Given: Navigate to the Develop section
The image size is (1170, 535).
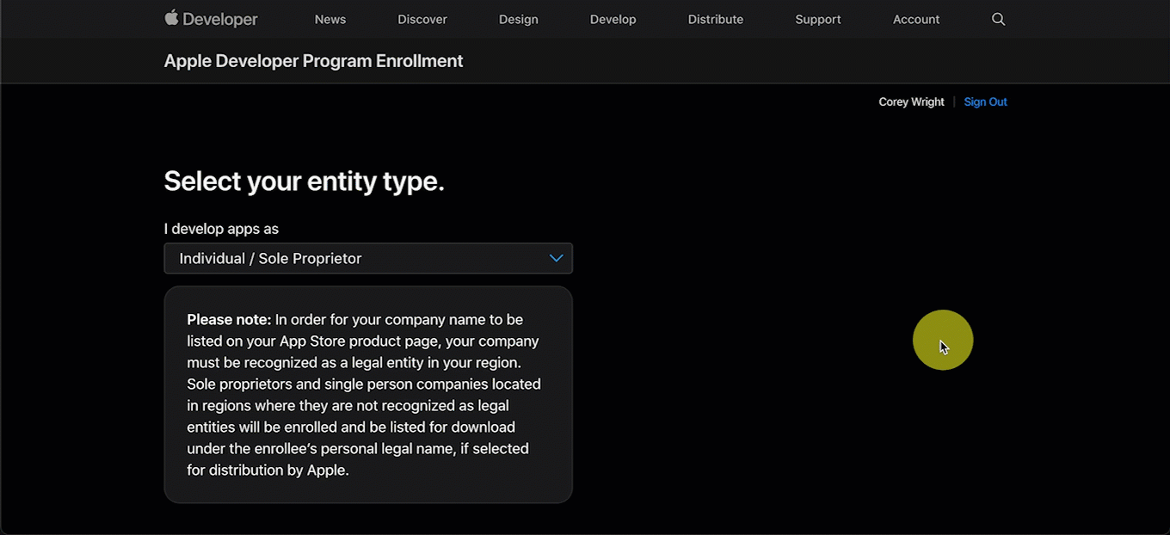Looking at the screenshot, I should [x=613, y=19].
